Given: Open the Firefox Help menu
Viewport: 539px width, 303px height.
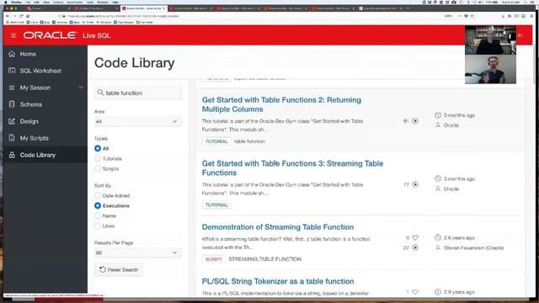Looking at the screenshot, I should 115,2.
